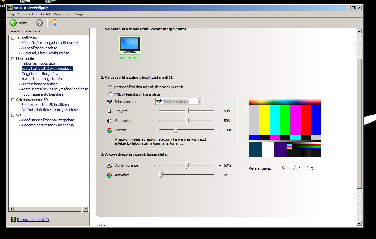Image resolution: width=376 pixels, height=239 pixels.
Task: Click the Kontraszt plus sign
Action: [220, 121]
